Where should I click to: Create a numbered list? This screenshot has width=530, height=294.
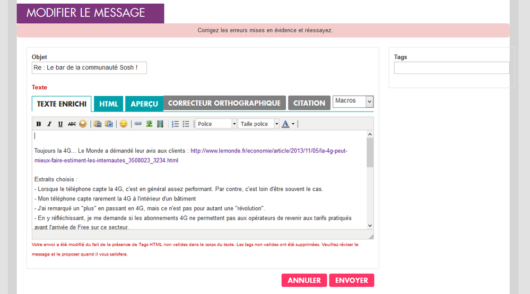click(x=175, y=124)
